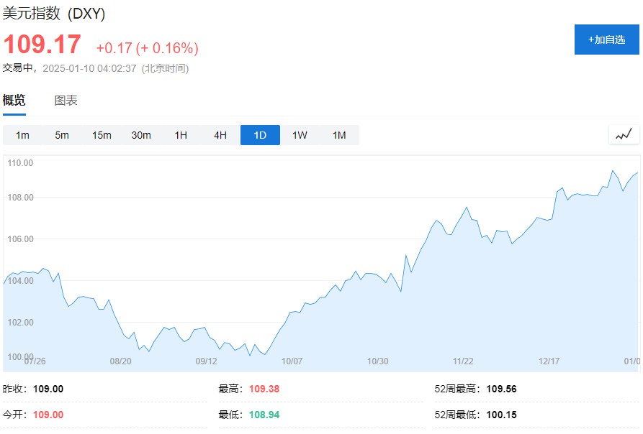
Task: Switch chart to 30m interval
Action: coord(141,135)
